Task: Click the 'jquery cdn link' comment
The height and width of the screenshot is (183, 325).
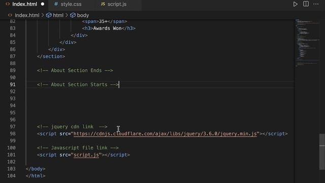Action: pos(72,127)
